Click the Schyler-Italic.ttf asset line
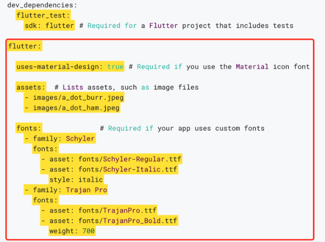This screenshot has width=325, height=242. (x=109, y=169)
